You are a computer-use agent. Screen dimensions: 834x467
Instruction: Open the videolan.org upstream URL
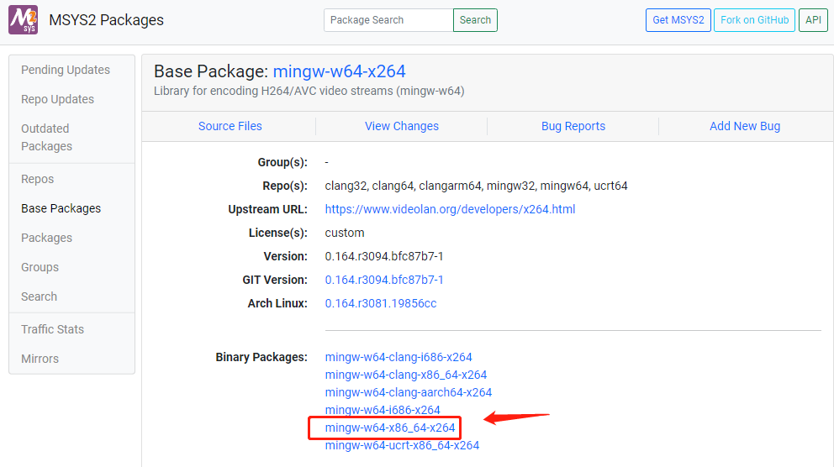click(450, 209)
